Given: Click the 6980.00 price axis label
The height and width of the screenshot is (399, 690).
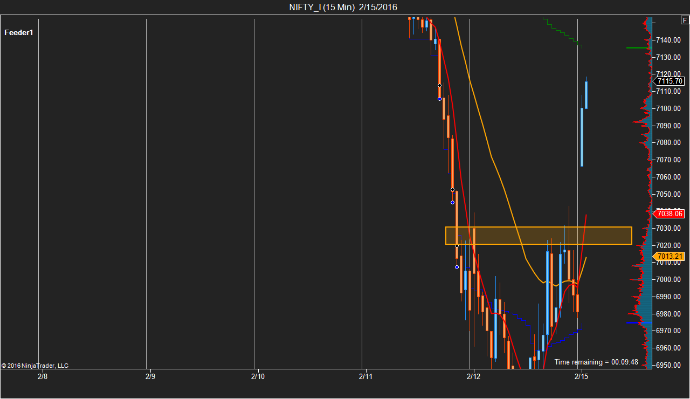Looking at the screenshot, I should coord(668,314).
